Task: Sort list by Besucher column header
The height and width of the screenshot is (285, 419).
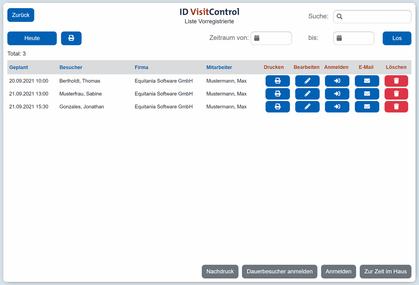Action: pos(71,67)
